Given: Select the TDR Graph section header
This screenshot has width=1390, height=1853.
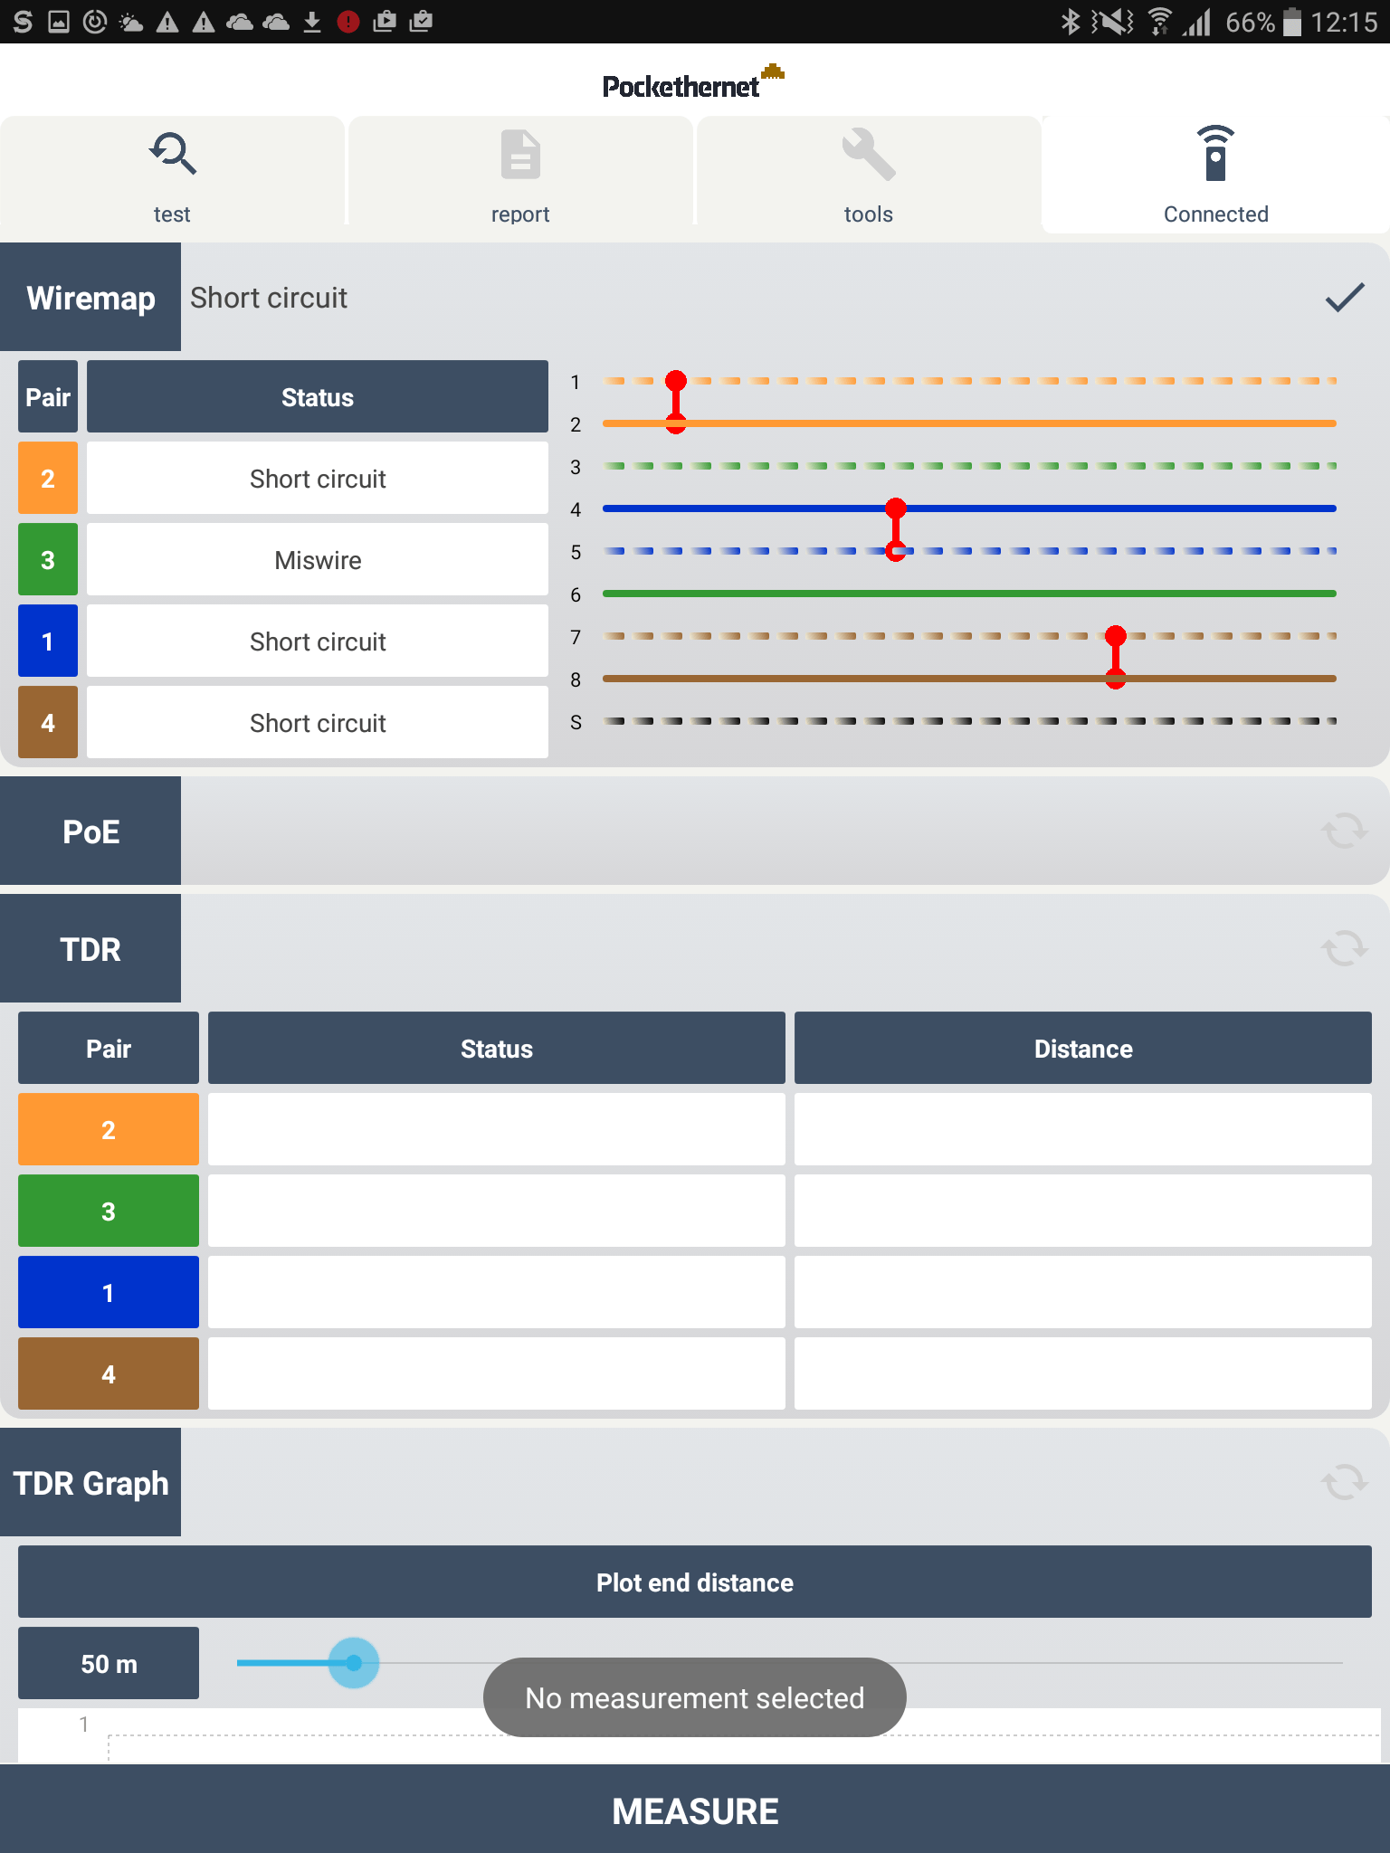Looking at the screenshot, I should pos(90,1482).
